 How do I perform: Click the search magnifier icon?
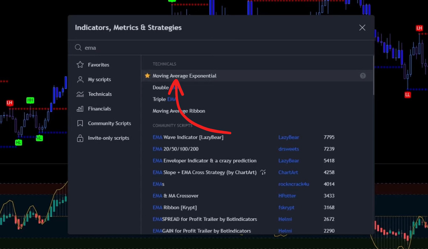[x=78, y=47]
